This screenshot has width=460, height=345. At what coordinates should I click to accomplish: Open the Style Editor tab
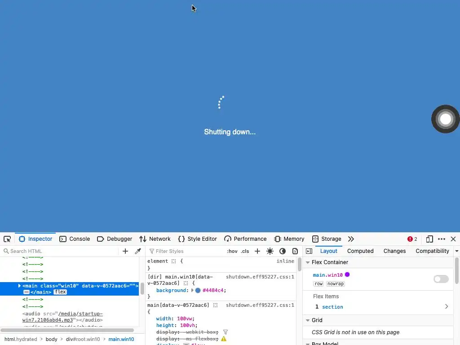[198, 239]
